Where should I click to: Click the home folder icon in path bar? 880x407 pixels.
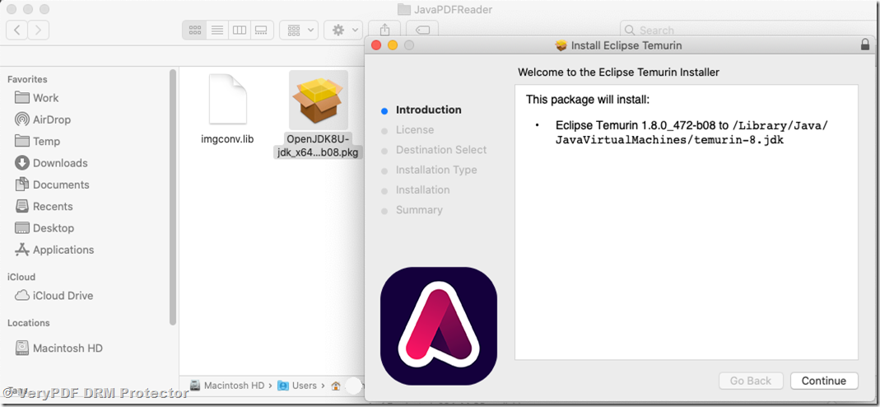336,386
